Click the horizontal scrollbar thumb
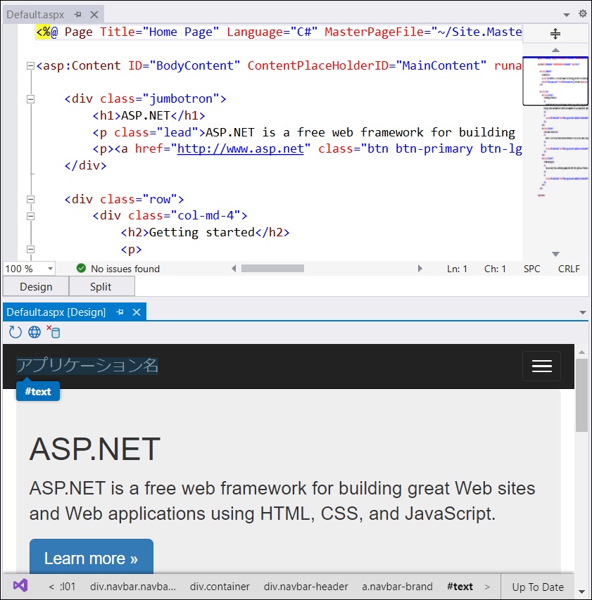This screenshot has height=600, width=592. tap(272, 269)
